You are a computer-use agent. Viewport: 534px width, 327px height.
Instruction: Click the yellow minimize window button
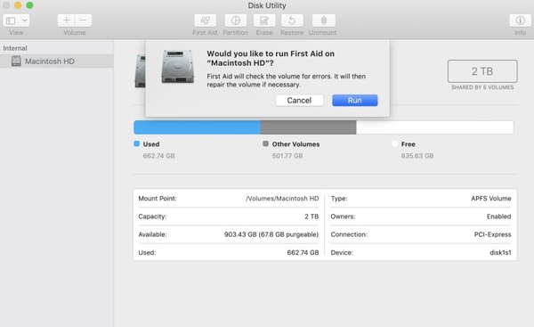pyautogui.click(x=18, y=5)
